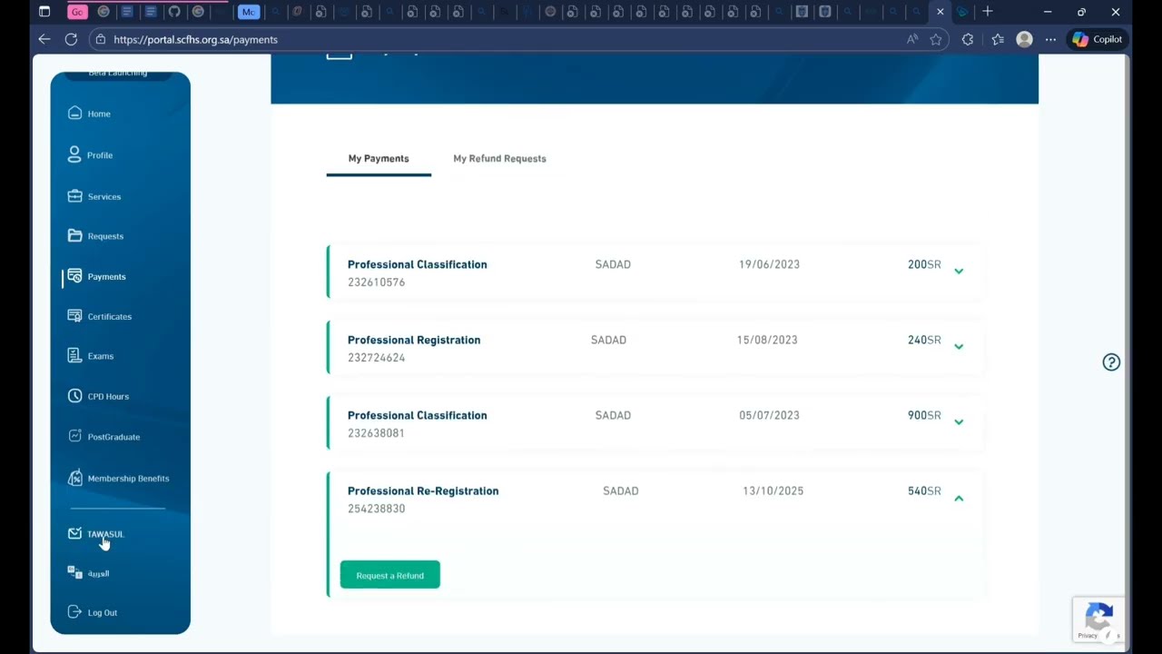Image resolution: width=1162 pixels, height=654 pixels.
Task: Open the tab actions menu icon
Action: [44, 12]
